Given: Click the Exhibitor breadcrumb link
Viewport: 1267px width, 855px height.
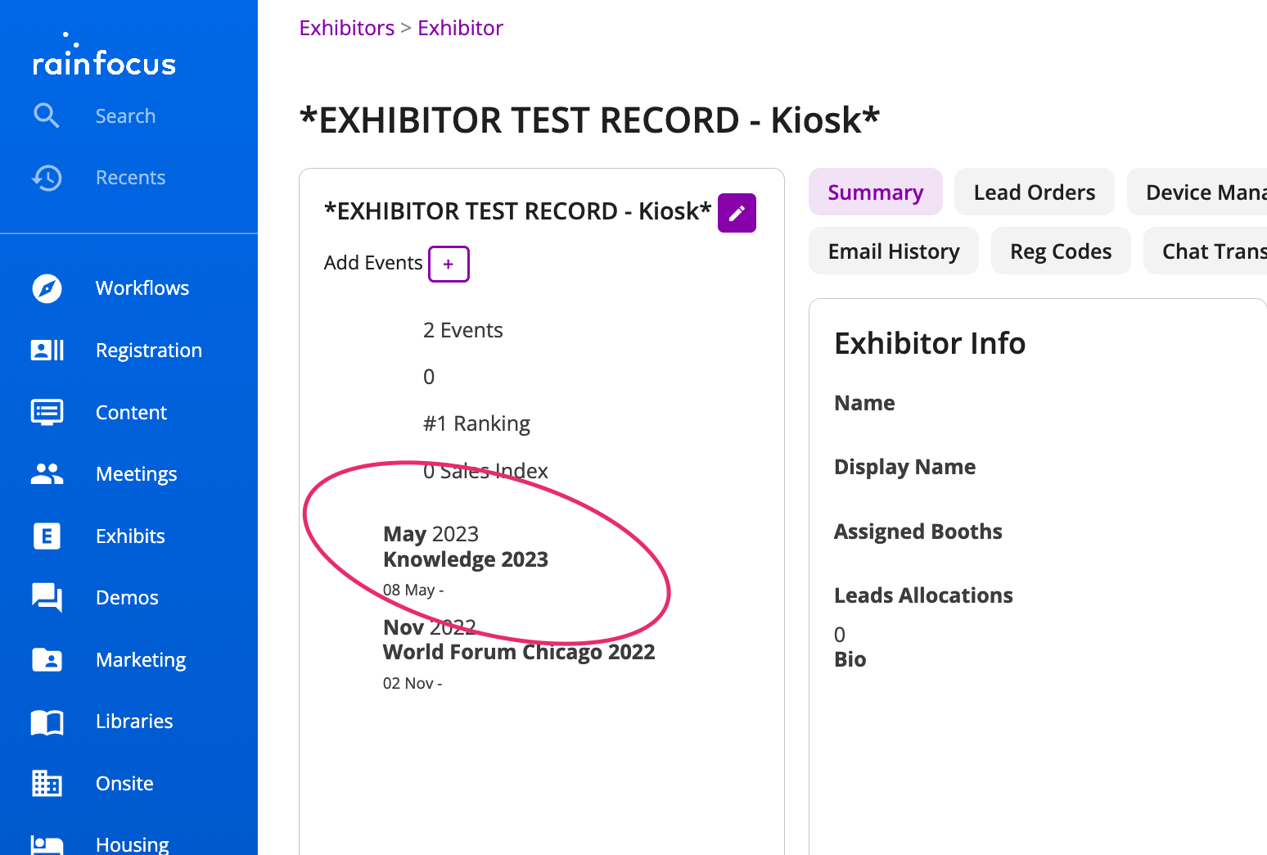Looking at the screenshot, I should tap(460, 28).
